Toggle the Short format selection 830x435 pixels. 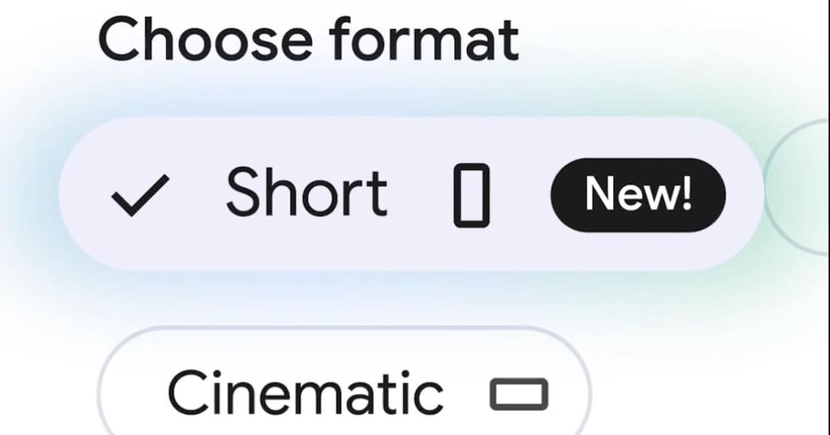tap(412, 194)
